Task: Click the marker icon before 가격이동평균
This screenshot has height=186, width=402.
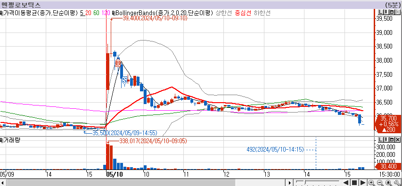Action: (1, 13)
